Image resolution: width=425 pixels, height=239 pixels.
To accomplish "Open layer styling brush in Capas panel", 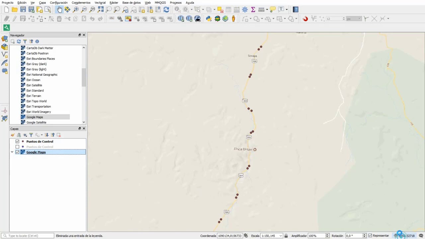I will pyautogui.click(x=13, y=135).
